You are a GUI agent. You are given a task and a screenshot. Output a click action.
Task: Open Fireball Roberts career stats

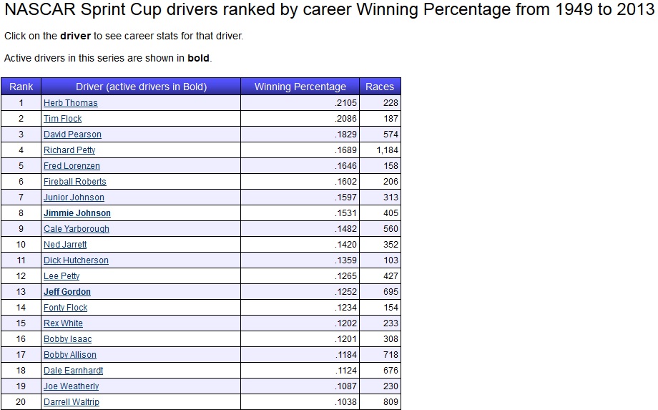pyautogui.click(x=74, y=182)
